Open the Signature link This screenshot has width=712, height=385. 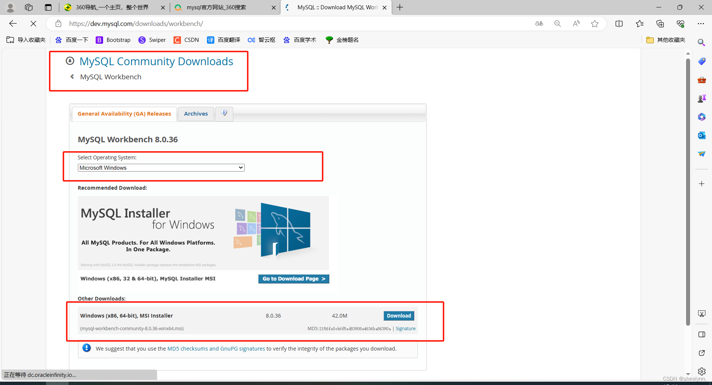click(405, 329)
